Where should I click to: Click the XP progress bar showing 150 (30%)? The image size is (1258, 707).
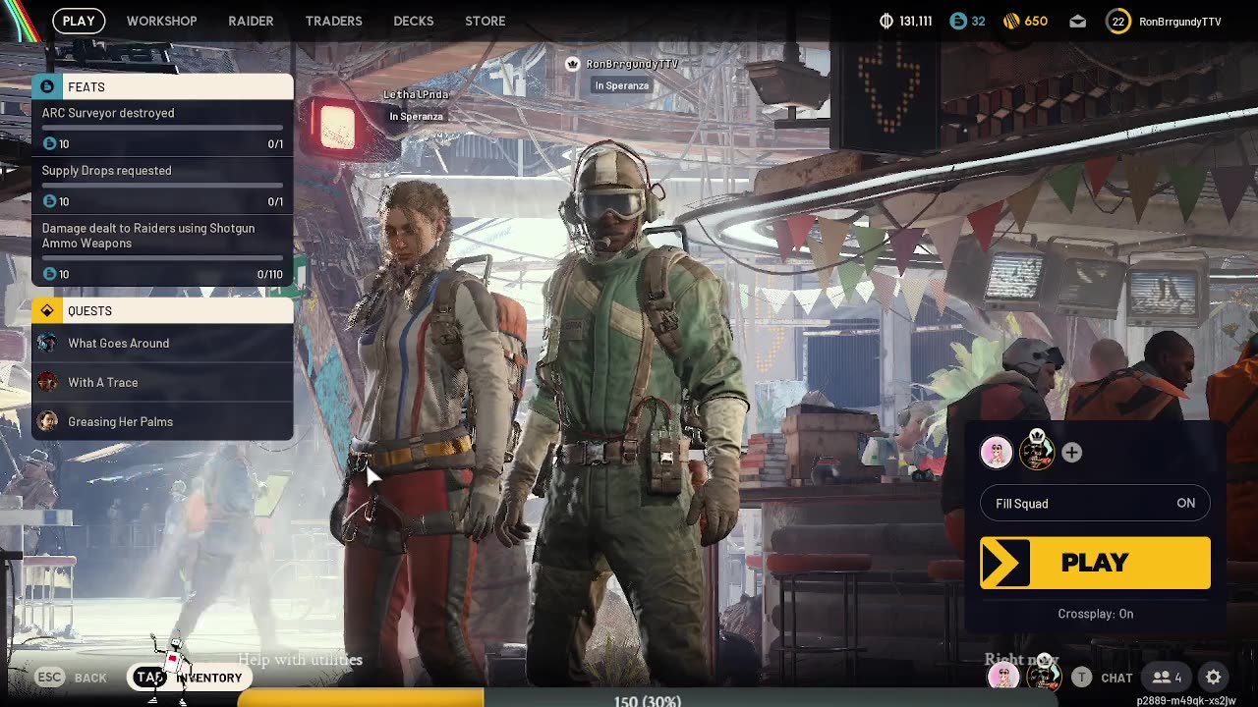click(648, 698)
